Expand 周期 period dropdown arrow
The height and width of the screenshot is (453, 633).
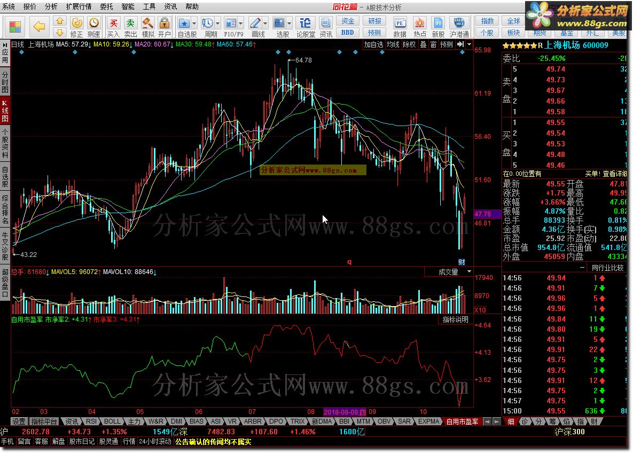pos(217,24)
